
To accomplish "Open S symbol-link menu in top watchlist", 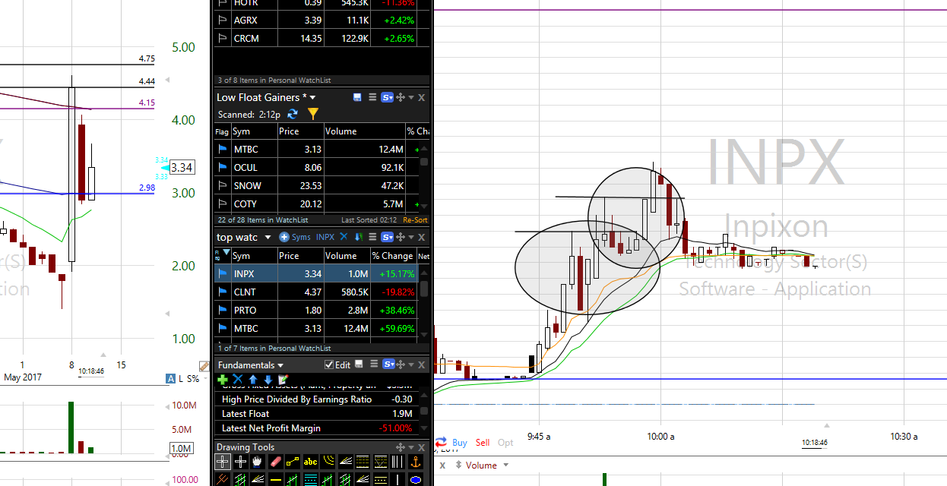I will click(x=387, y=237).
